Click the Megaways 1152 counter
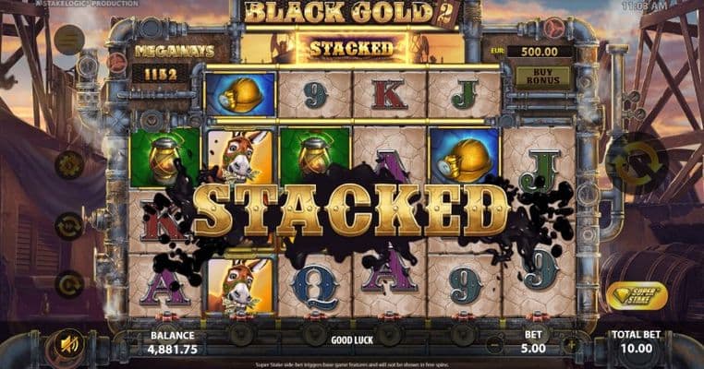Viewport: 704px width, 369px height. [160, 75]
